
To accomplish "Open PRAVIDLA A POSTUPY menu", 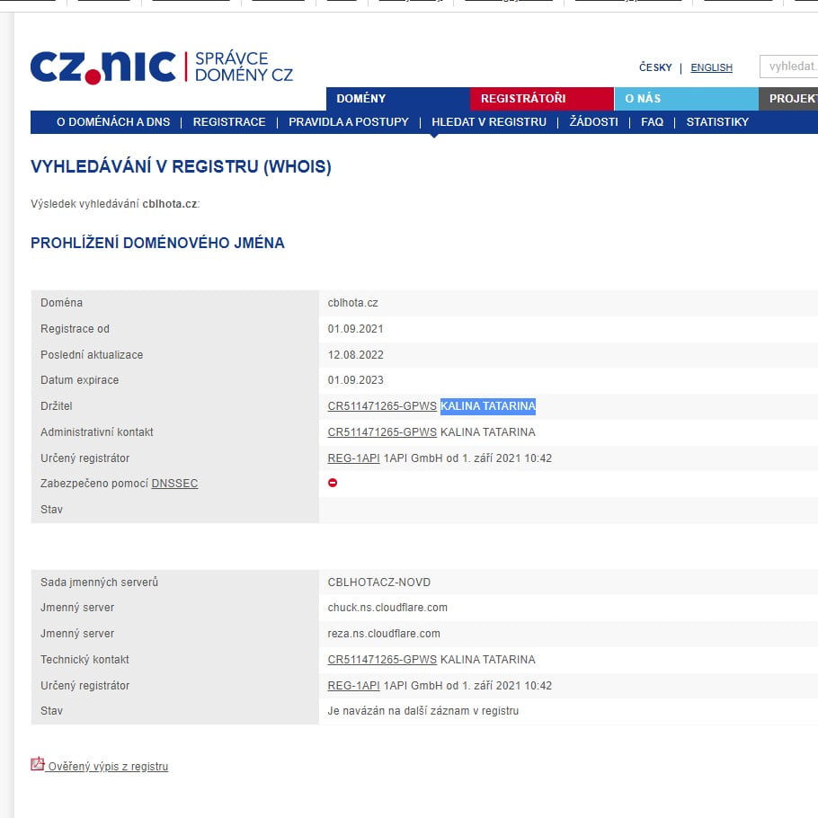I will [x=349, y=122].
